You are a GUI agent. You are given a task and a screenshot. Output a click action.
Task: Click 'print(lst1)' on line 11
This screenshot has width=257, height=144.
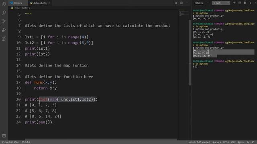point(37,48)
